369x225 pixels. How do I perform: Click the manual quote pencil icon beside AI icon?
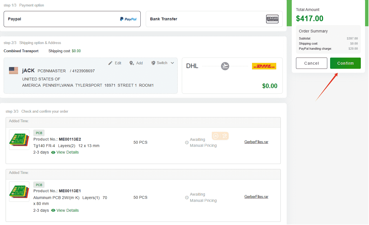[224, 136]
